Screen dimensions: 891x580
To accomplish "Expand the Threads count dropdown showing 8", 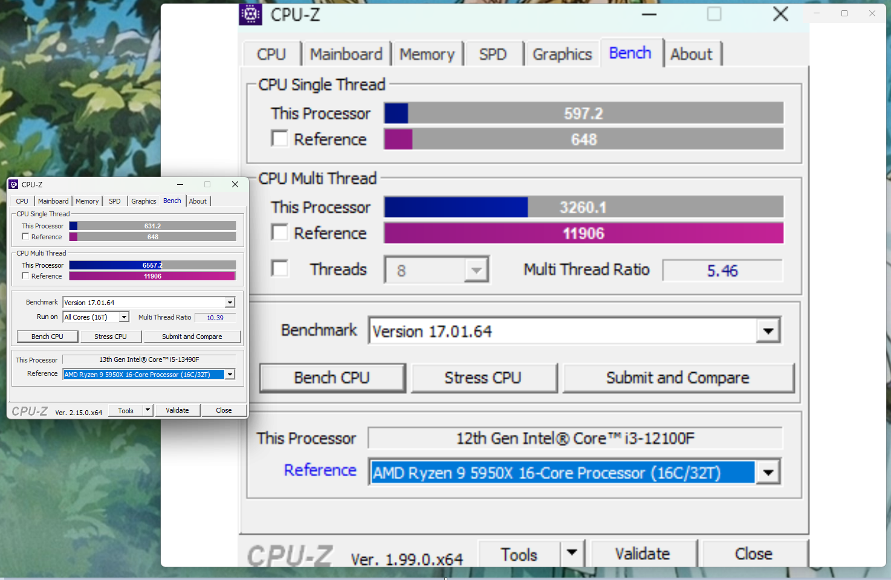I will (x=476, y=270).
